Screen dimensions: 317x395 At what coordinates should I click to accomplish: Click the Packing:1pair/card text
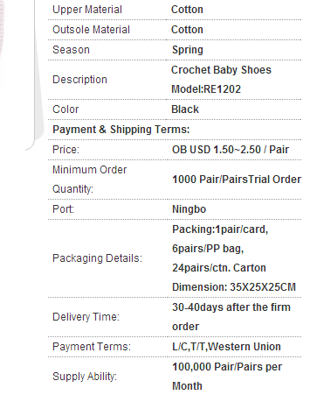[220, 229]
